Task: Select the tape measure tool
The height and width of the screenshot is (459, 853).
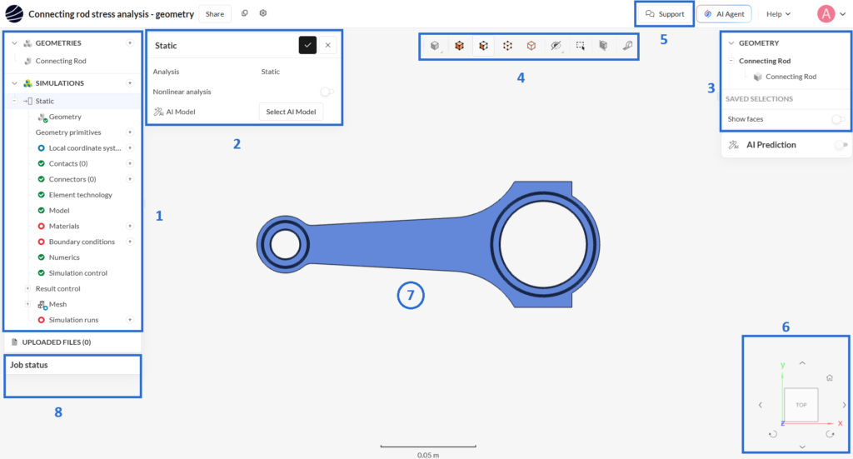Action: click(627, 46)
